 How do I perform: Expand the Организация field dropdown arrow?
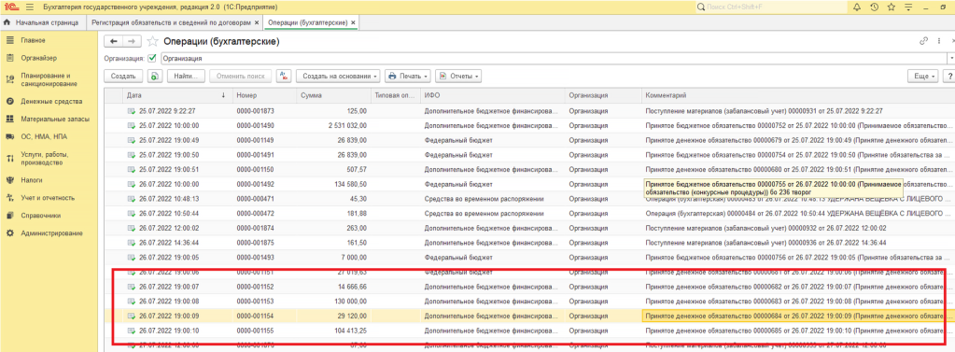(950, 59)
